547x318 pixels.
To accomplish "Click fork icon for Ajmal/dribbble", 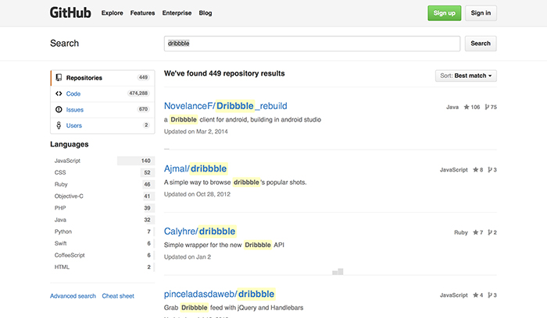I will pyautogui.click(x=490, y=170).
